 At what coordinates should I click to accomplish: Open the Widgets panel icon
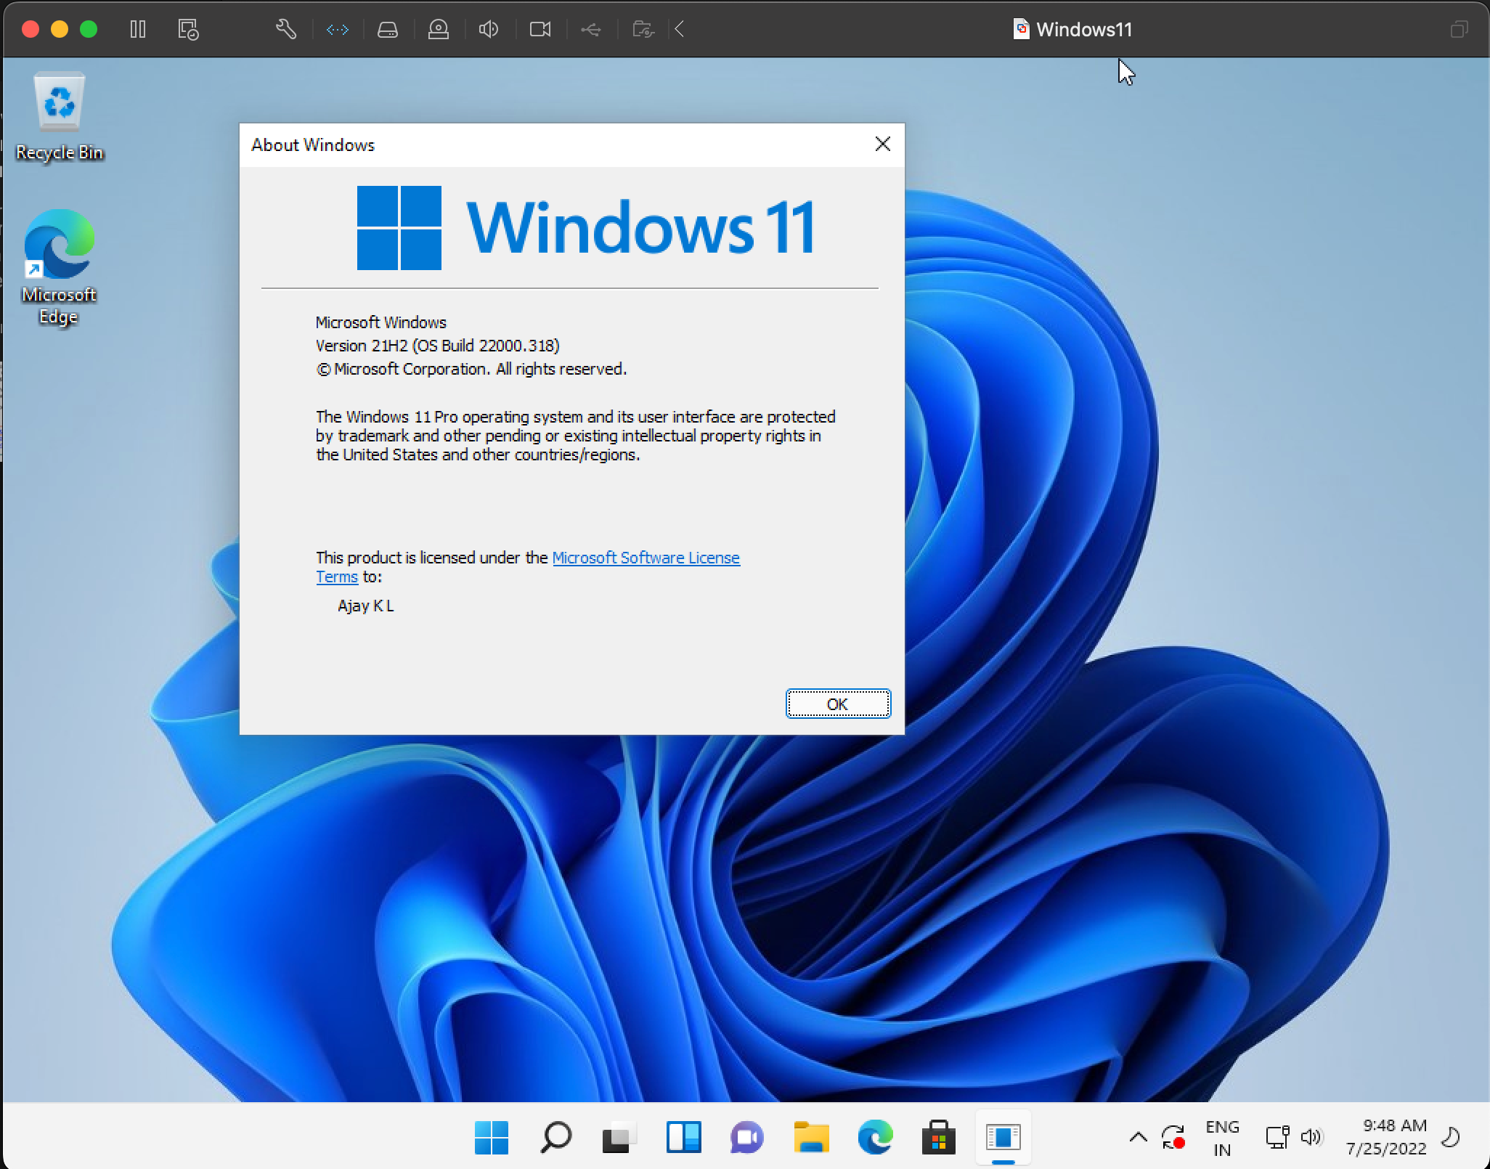coord(683,1137)
